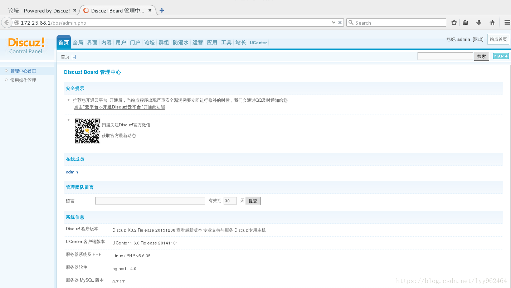The height and width of the screenshot is (288, 511).
Task: Open the 站长 menu
Action: [241, 42]
